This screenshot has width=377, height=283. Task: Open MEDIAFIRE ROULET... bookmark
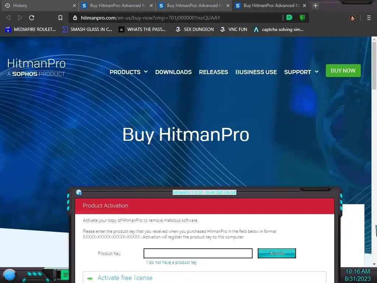(31, 29)
